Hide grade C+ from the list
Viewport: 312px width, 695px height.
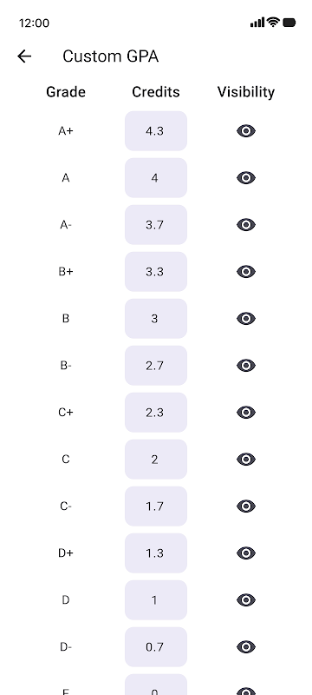(x=246, y=413)
